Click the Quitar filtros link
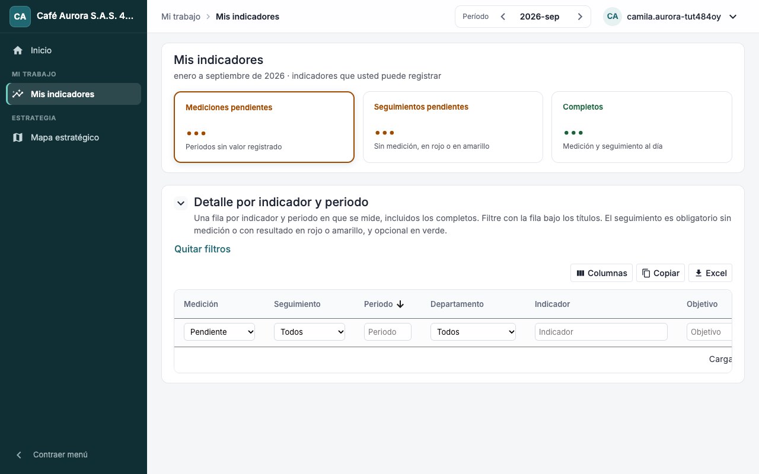The image size is (759, 474). point(202,249)
